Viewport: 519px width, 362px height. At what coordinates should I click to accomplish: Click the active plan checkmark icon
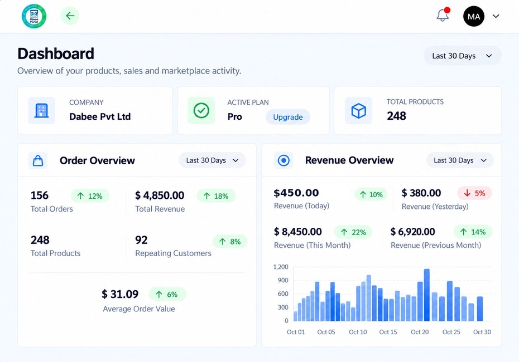pyautogui.click(x=201, y=111)
